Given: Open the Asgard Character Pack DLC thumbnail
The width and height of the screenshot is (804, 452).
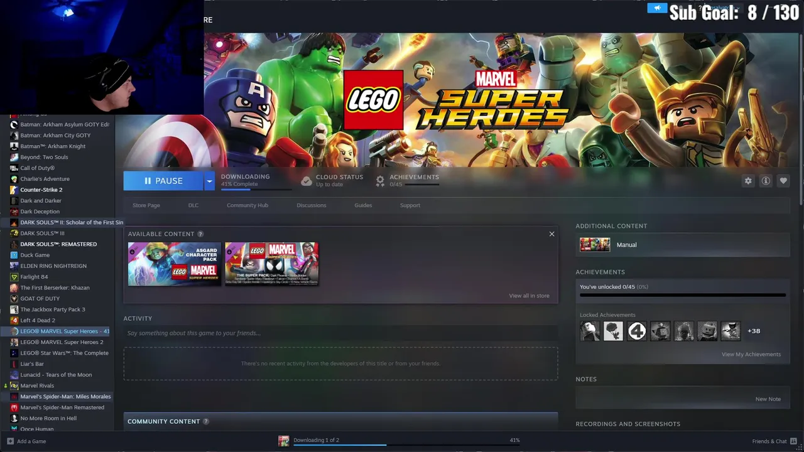Looking at the screenshot, I should point(175,264).
